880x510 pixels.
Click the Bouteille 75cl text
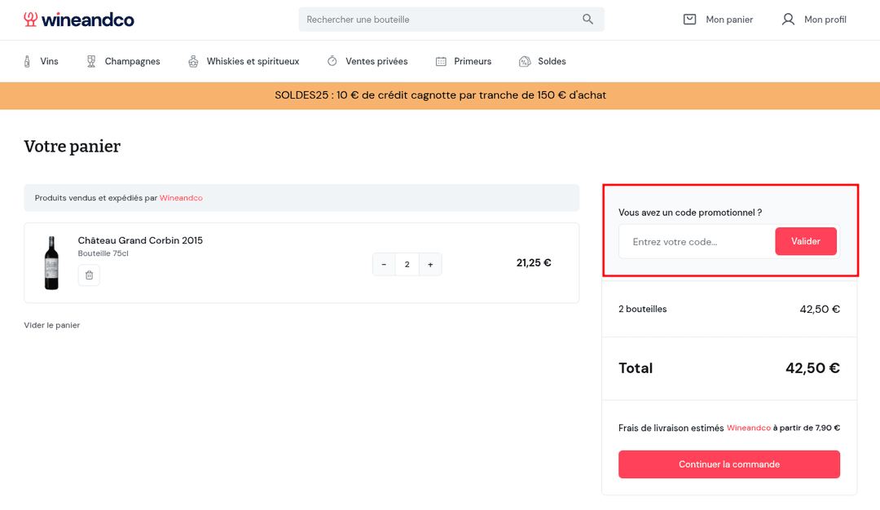click(x=103, y=253)
